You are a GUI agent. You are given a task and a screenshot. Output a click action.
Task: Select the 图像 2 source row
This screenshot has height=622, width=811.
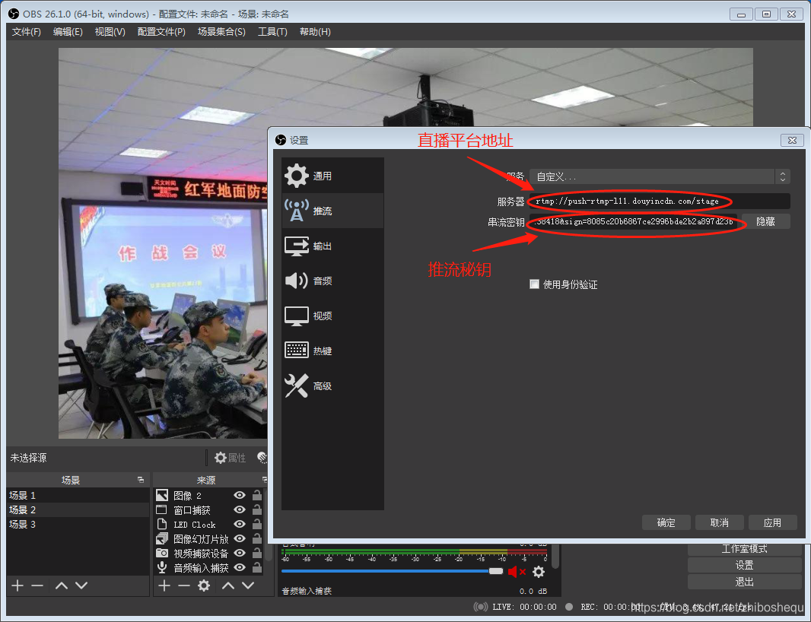[x=209, y=495]
